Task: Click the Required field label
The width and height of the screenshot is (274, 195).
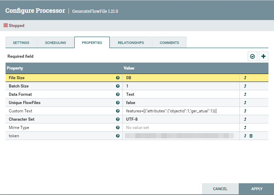Action: (x=20, y=56)
